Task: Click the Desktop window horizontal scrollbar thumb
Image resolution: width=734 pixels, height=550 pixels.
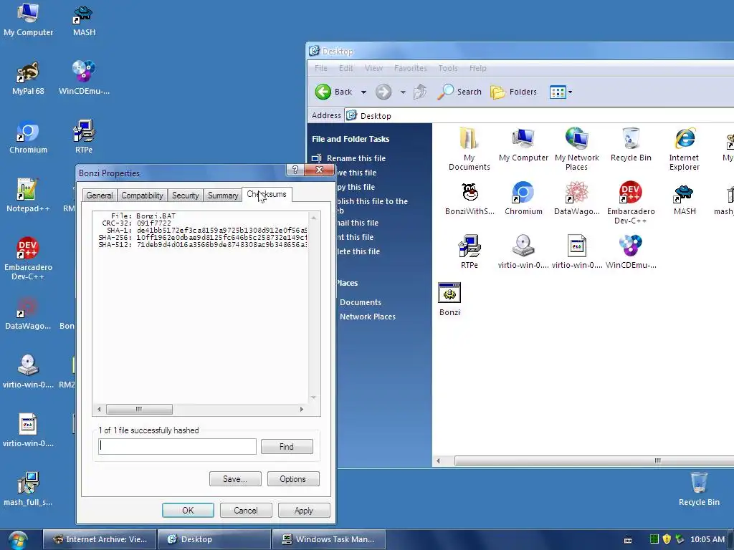Action: tap(594, 460)
